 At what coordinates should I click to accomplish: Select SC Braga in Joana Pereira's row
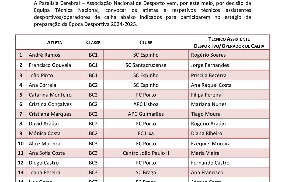146,173
